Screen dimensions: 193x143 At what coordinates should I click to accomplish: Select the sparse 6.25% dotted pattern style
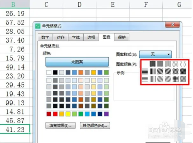(x=183, y=64)
